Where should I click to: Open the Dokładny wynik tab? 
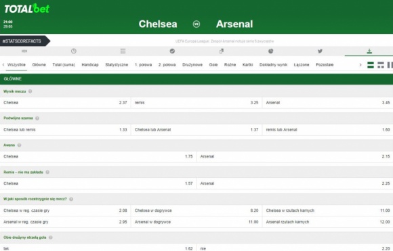point(273,65)
